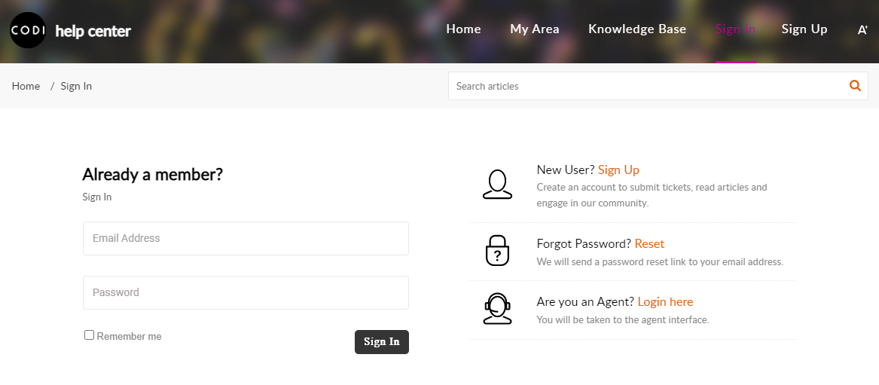Image resolution: width=879 pixels, height=385 pixels.
Task: Open Sign Up in the top navigation
Action: [x=804, y=29]
